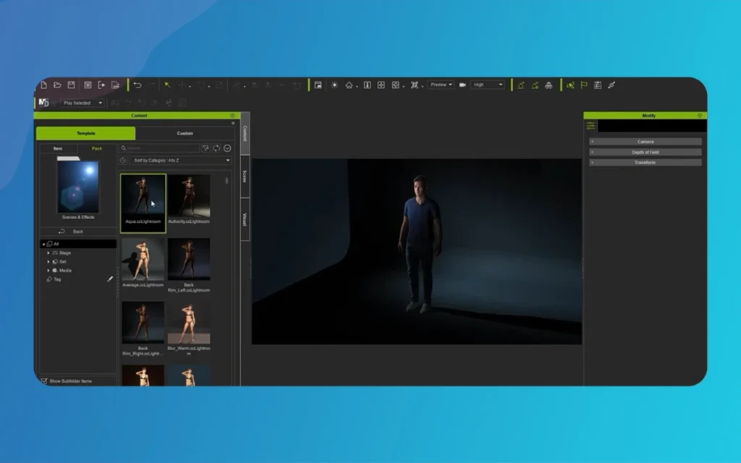This screenshot has height=463, width=741.
Task: Click the sun lighting icon in toolbar
Action: point(334,85)
